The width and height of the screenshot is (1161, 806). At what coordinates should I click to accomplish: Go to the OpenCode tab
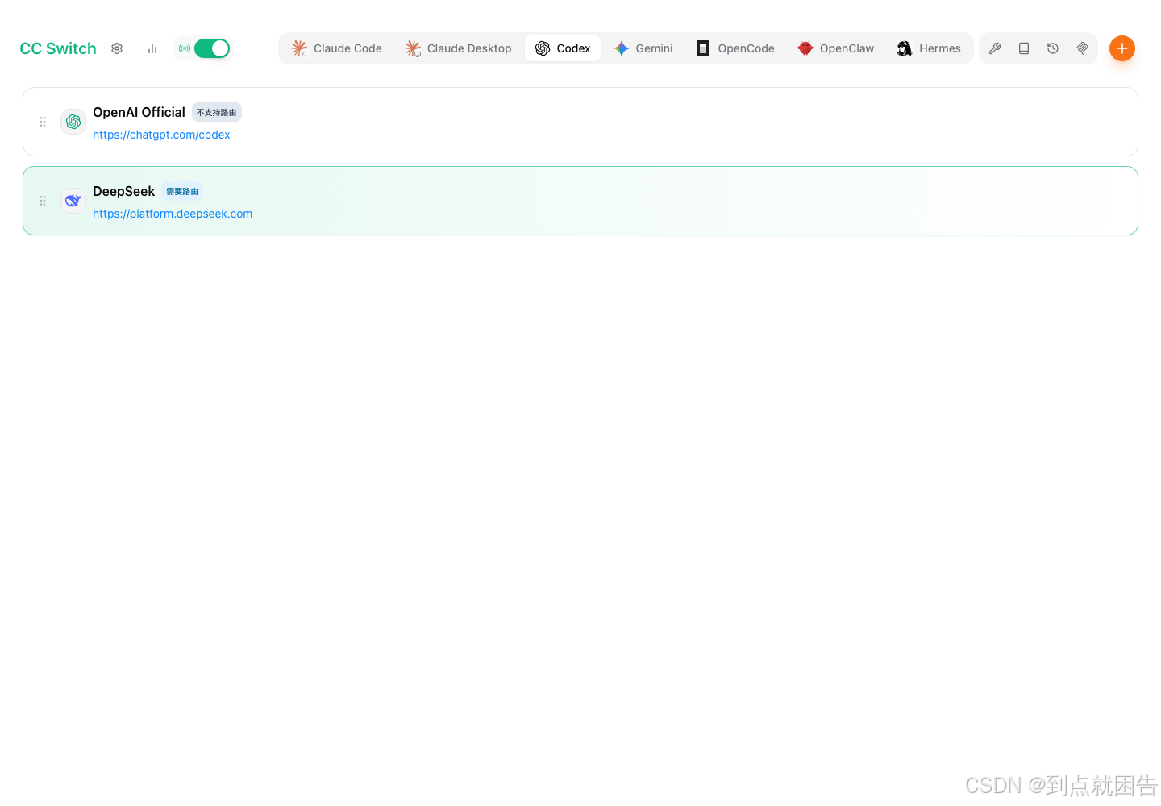tap(735, 48)
